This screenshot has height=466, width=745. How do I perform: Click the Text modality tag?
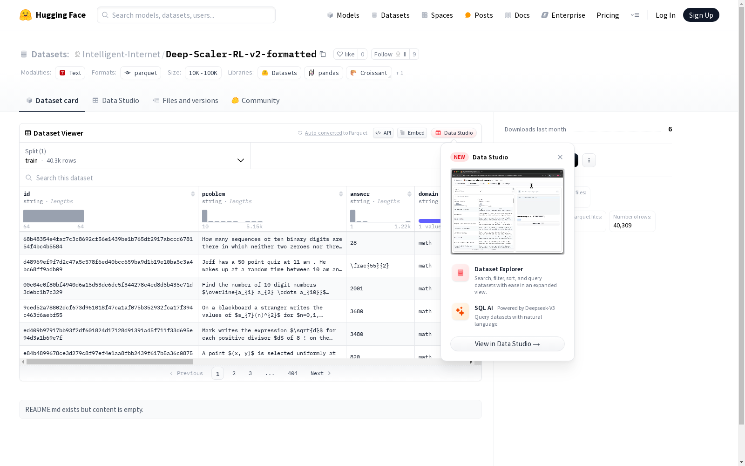(x=70, y=73)
